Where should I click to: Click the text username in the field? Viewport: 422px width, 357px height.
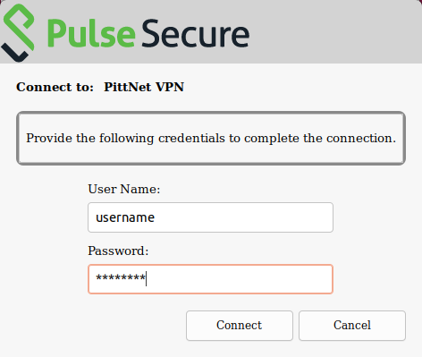coord(125,217)
